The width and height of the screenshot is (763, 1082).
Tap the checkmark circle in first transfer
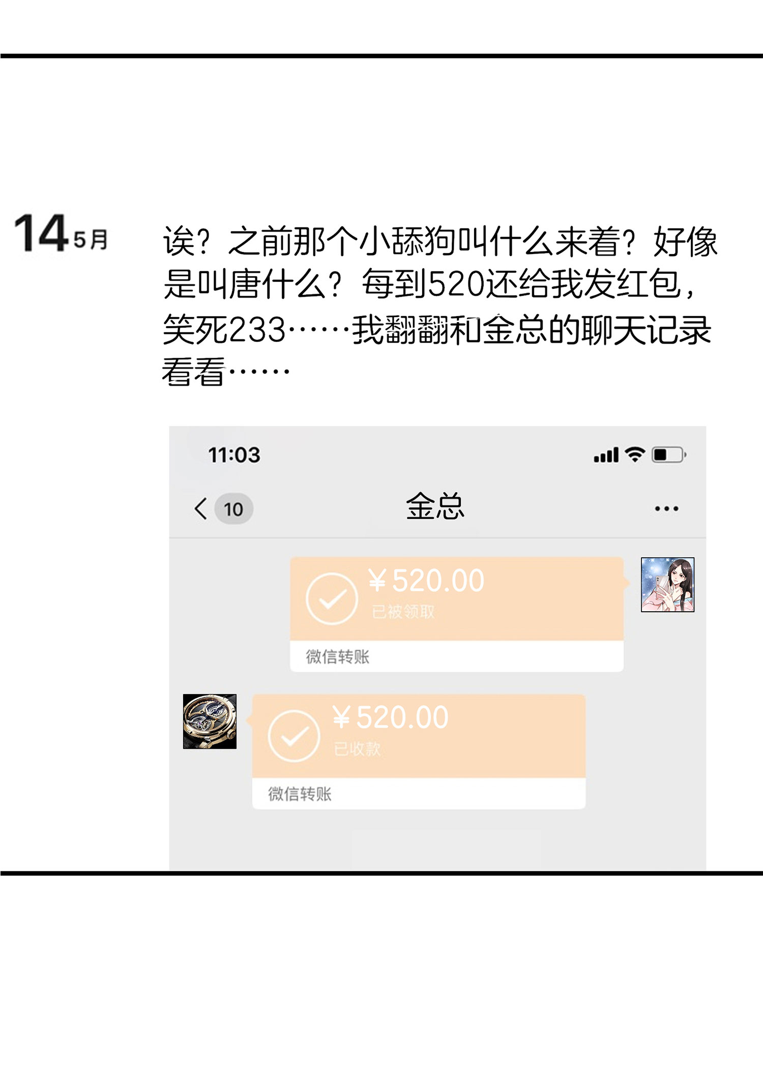click(332, 599)
